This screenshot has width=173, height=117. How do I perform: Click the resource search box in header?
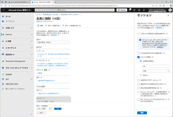[75, 10]
